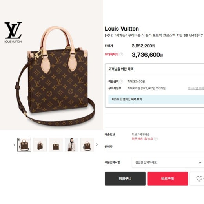Select the model wearing bag thumbnail
Viewport: 204px width, 204px height.
[71, 145]
